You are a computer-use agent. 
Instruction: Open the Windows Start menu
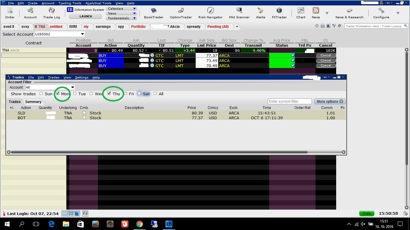(7, 224)
